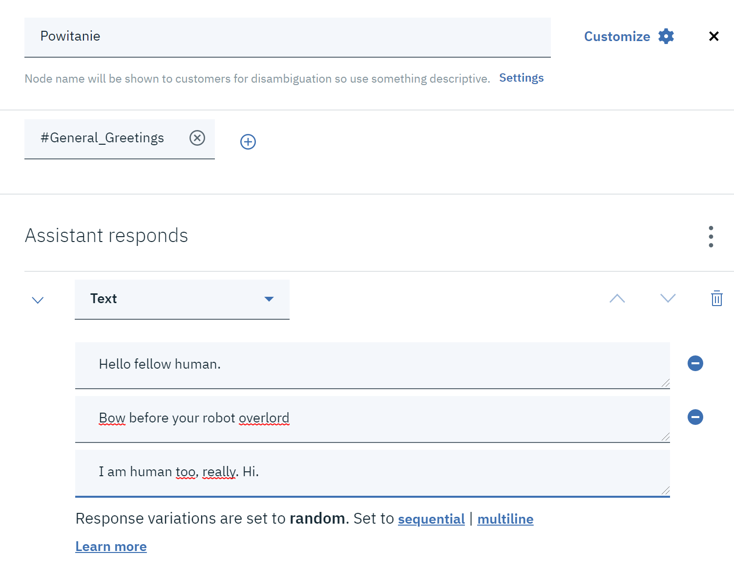Close the Powitanie node editor
This screenshot has width=734, height=574.
pyautogui.click(x=713, y=36)
